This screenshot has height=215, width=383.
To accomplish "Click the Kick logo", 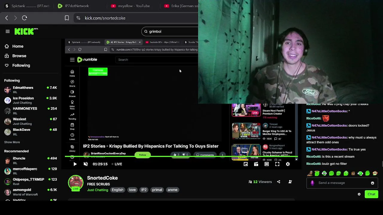I will click(26, 31).
